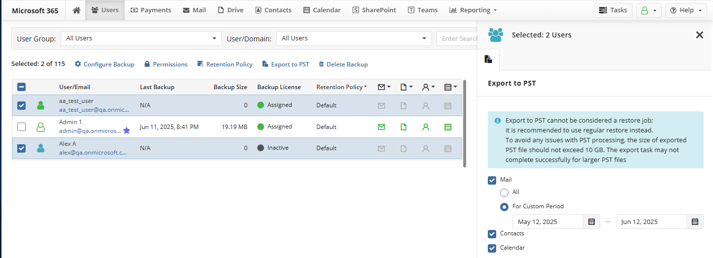The height and width of the screenshot is (258, 713).
Task: Click the Last Backup column header
Action: tap(157, 87)
